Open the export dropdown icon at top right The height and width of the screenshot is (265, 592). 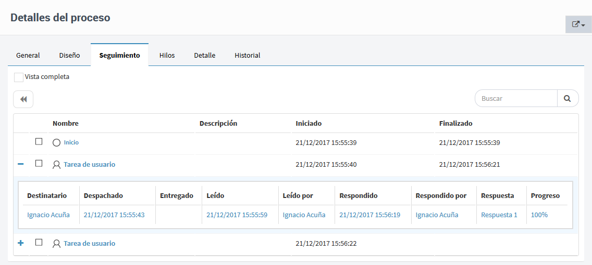coord(578,25)
